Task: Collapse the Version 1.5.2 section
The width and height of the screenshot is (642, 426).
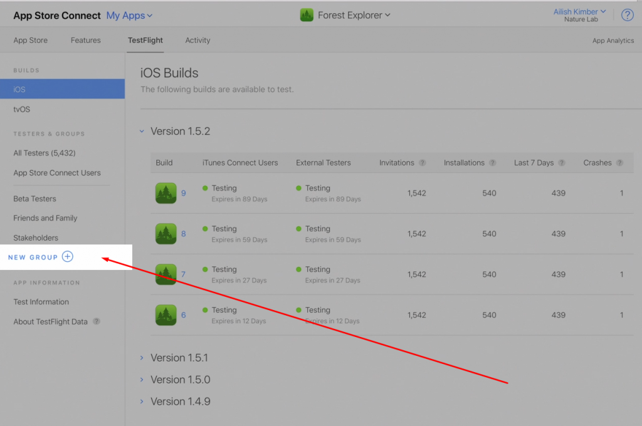Action: click(x=142, y=132)
